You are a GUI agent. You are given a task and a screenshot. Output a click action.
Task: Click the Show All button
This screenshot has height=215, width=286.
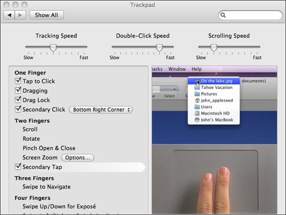[46, 15]
